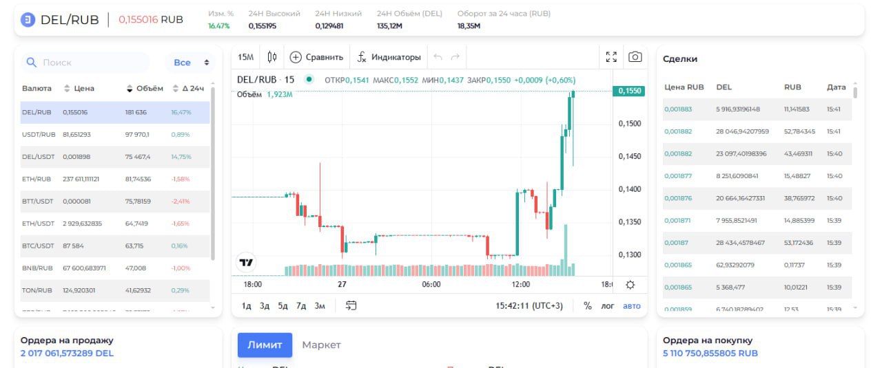882x368 pixels.
Task: Open chart settings gear near time axis
Action: 630,284
